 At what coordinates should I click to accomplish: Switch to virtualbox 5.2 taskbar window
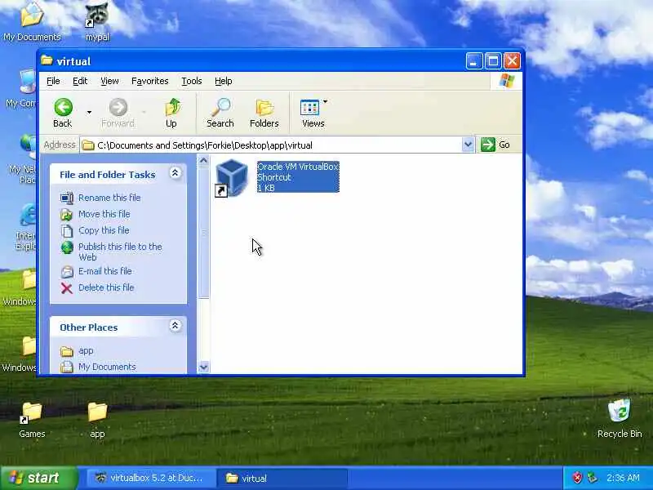pyautogui.click(x=151, y=478)
